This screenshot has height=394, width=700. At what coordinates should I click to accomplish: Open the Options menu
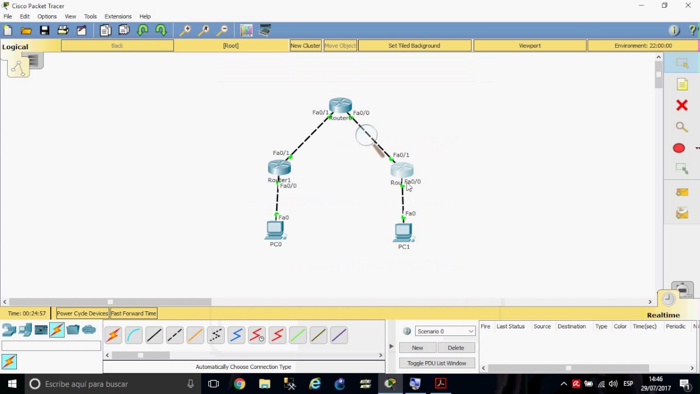pos(47,16)
